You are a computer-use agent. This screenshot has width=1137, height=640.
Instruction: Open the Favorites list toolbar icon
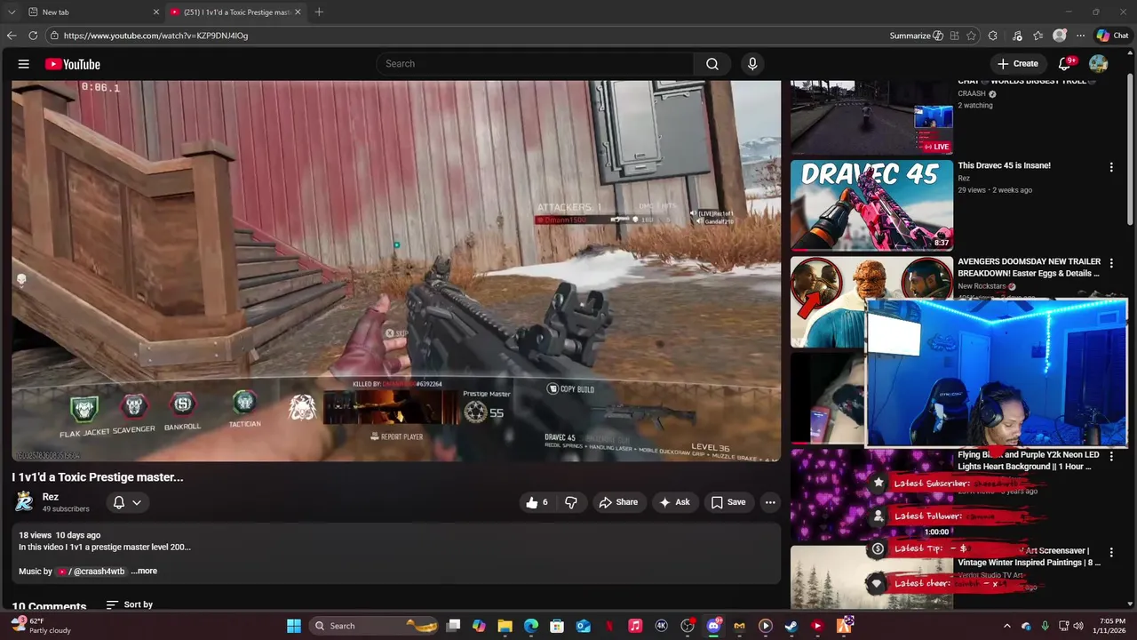1038,36
